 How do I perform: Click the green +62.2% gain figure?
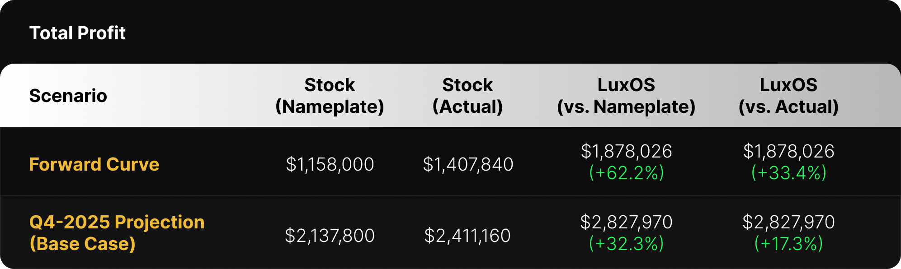click(x=626, y=173)
